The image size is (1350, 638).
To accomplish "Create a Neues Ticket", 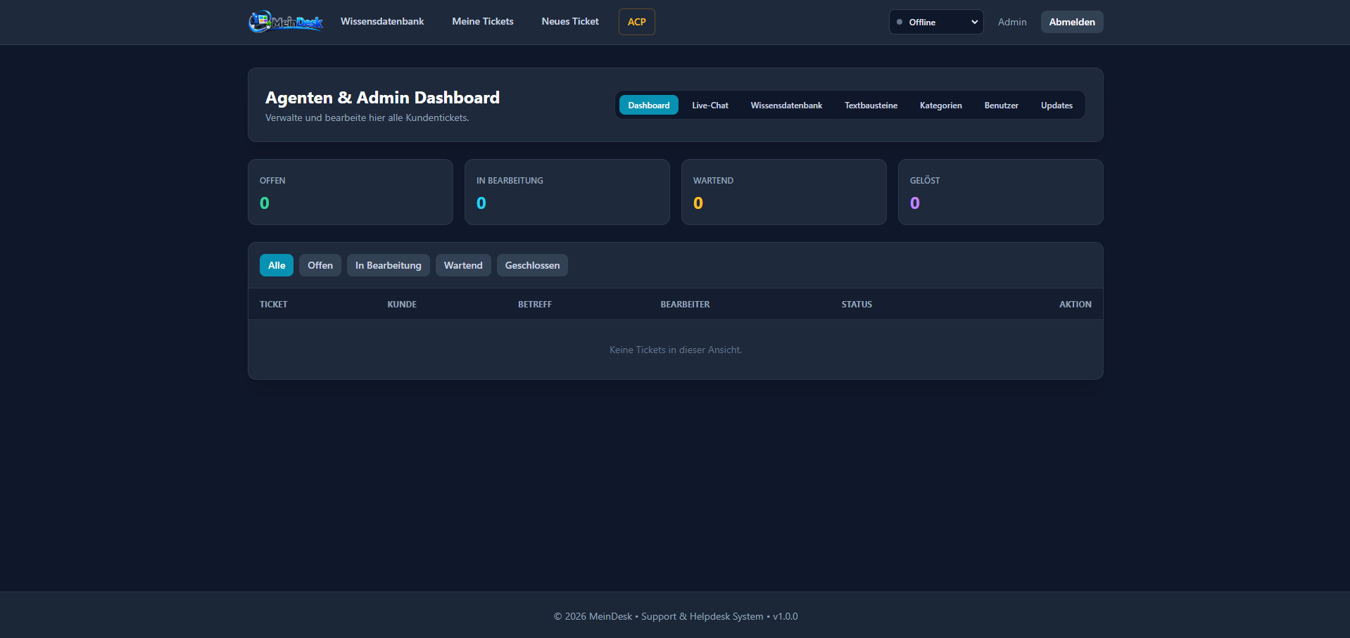I will tap(570, 22).
